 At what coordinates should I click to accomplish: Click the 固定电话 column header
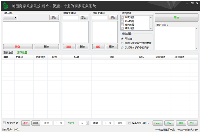(161, 57)
